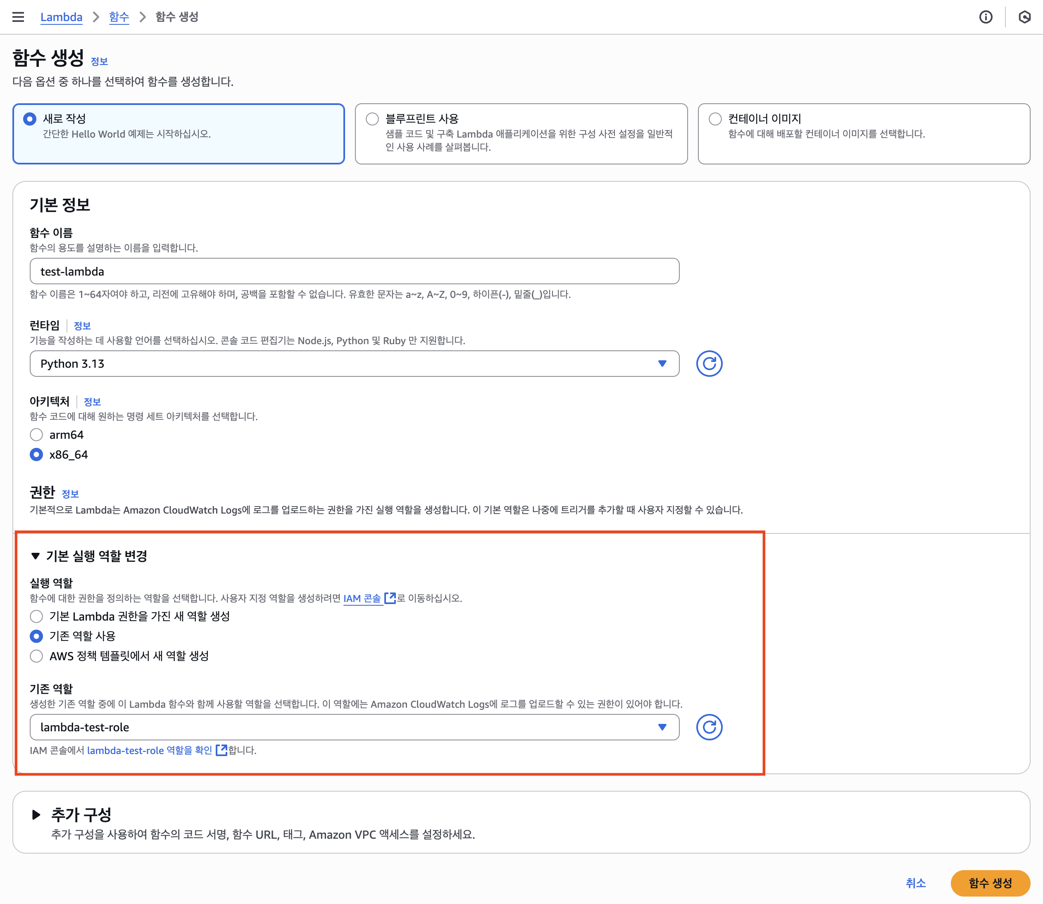1043x904 pixels.
Task: Refresh the runtime list
Action: (x=709, y=364)
